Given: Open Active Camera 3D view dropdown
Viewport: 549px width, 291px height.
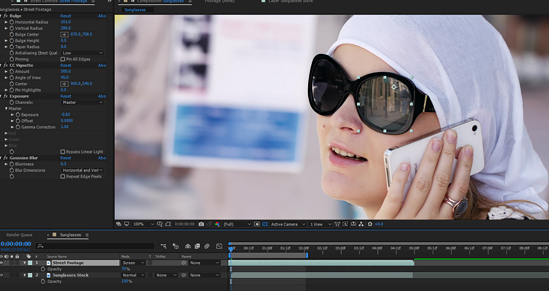Looking at the screenshot, I should pos(288,224).
